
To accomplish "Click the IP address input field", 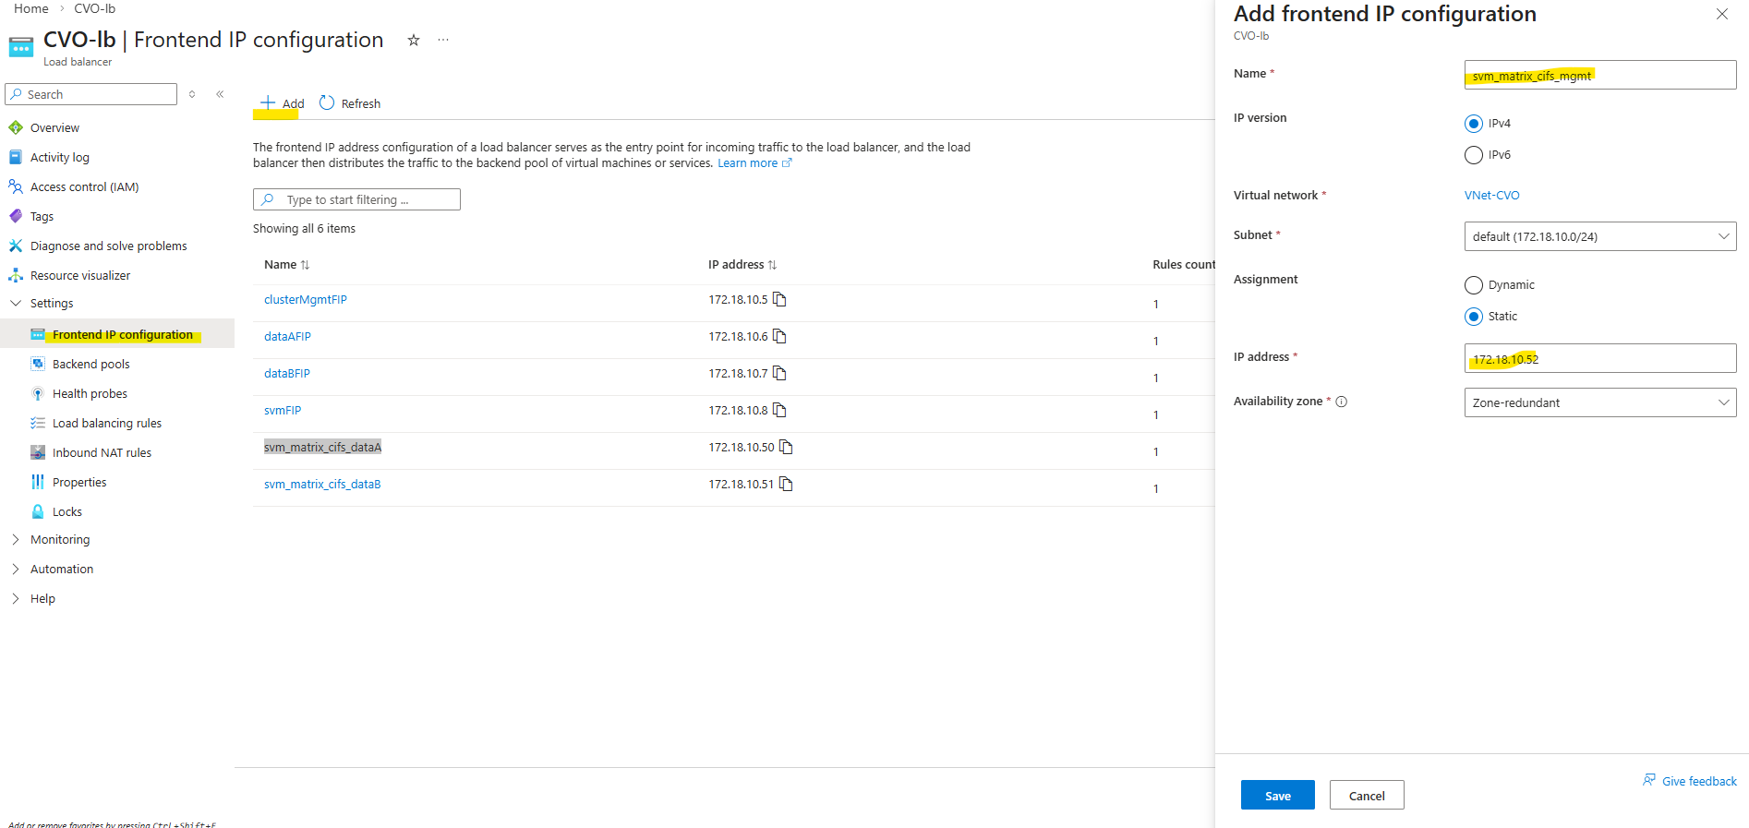I will click(1600, 358).
